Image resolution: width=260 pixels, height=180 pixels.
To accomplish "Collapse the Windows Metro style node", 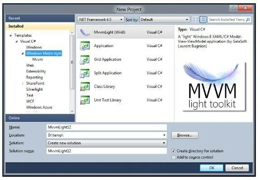I will (23, 54).
